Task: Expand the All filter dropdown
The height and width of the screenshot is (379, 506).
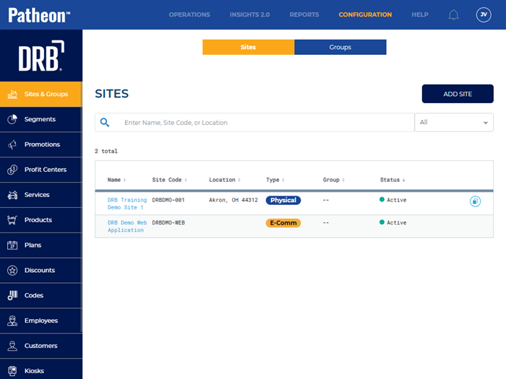Action: (x=454, y=123)
